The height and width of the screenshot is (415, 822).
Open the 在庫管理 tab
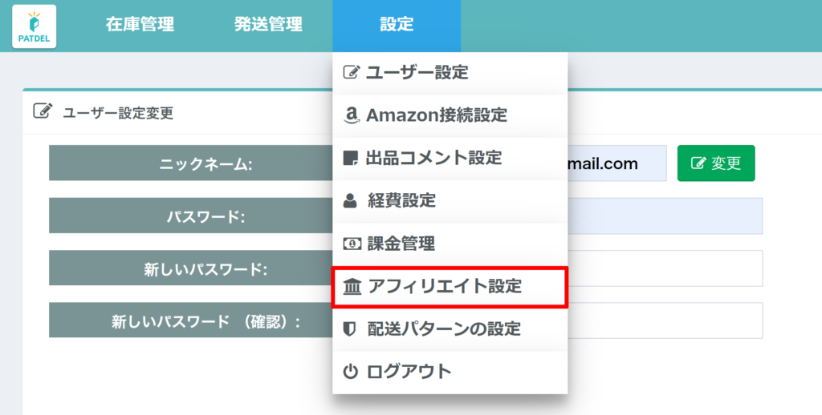point(140,25)
